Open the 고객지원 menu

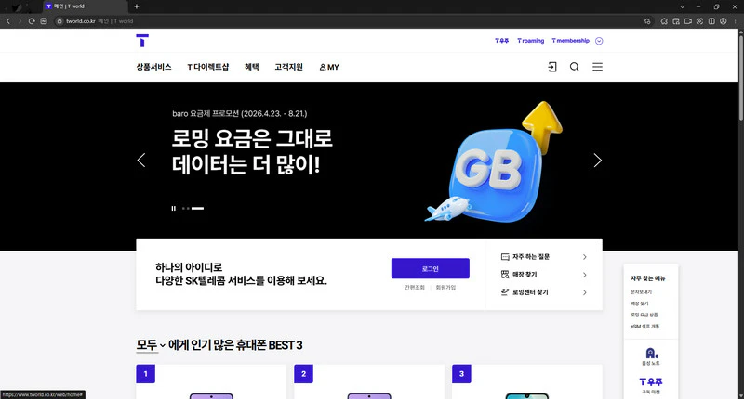[288, 67]
